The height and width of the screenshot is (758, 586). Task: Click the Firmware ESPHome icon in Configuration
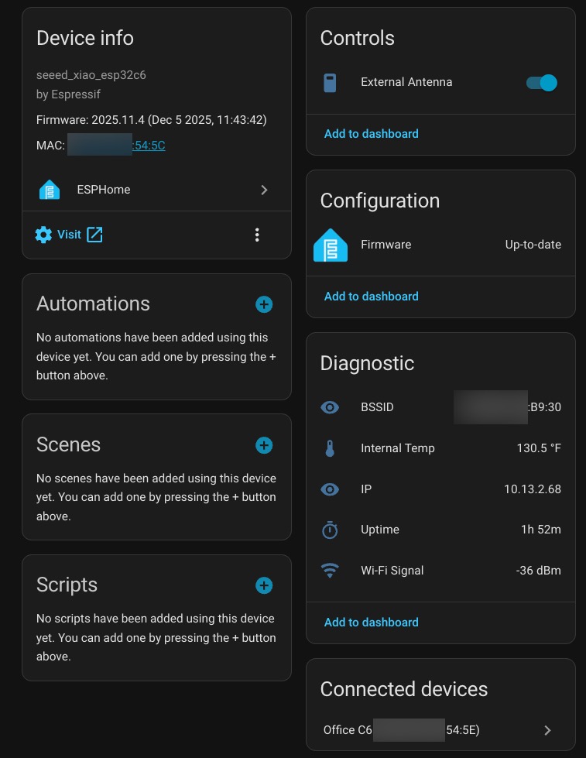coord(331,245)
